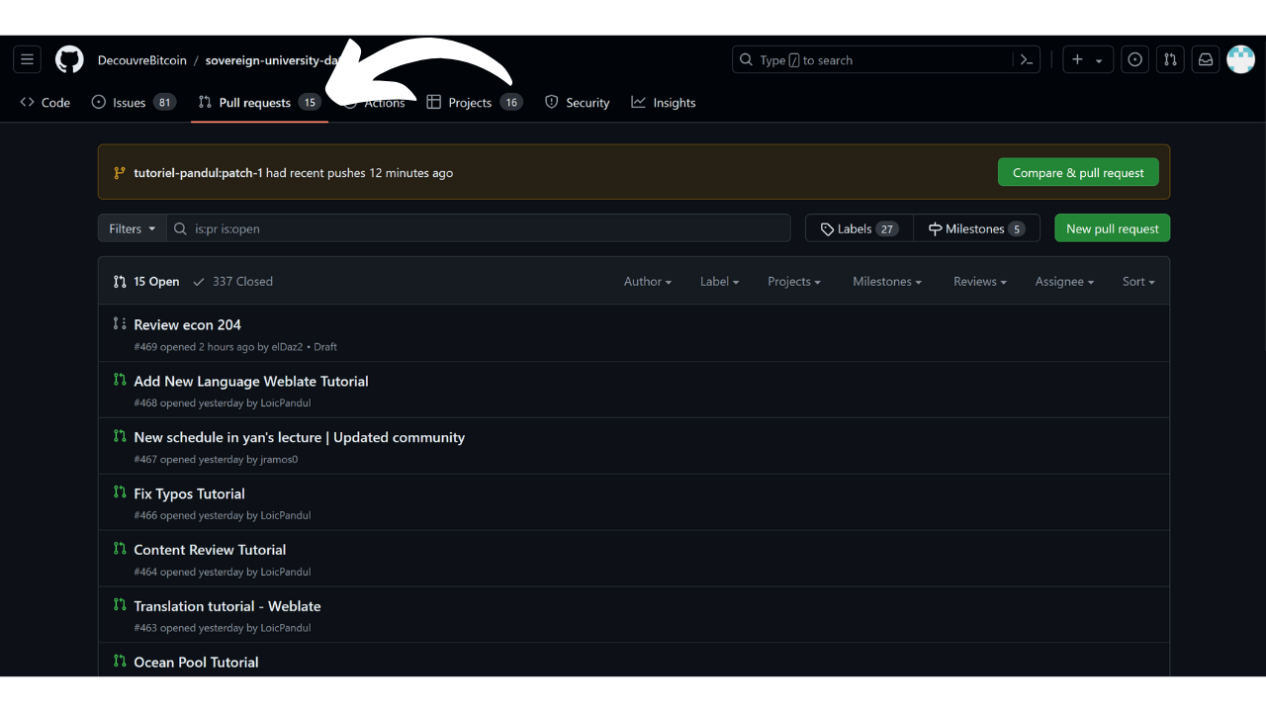Switch to the Issues tab
The width and height of the screenshot is (1266, 712).
130,103
